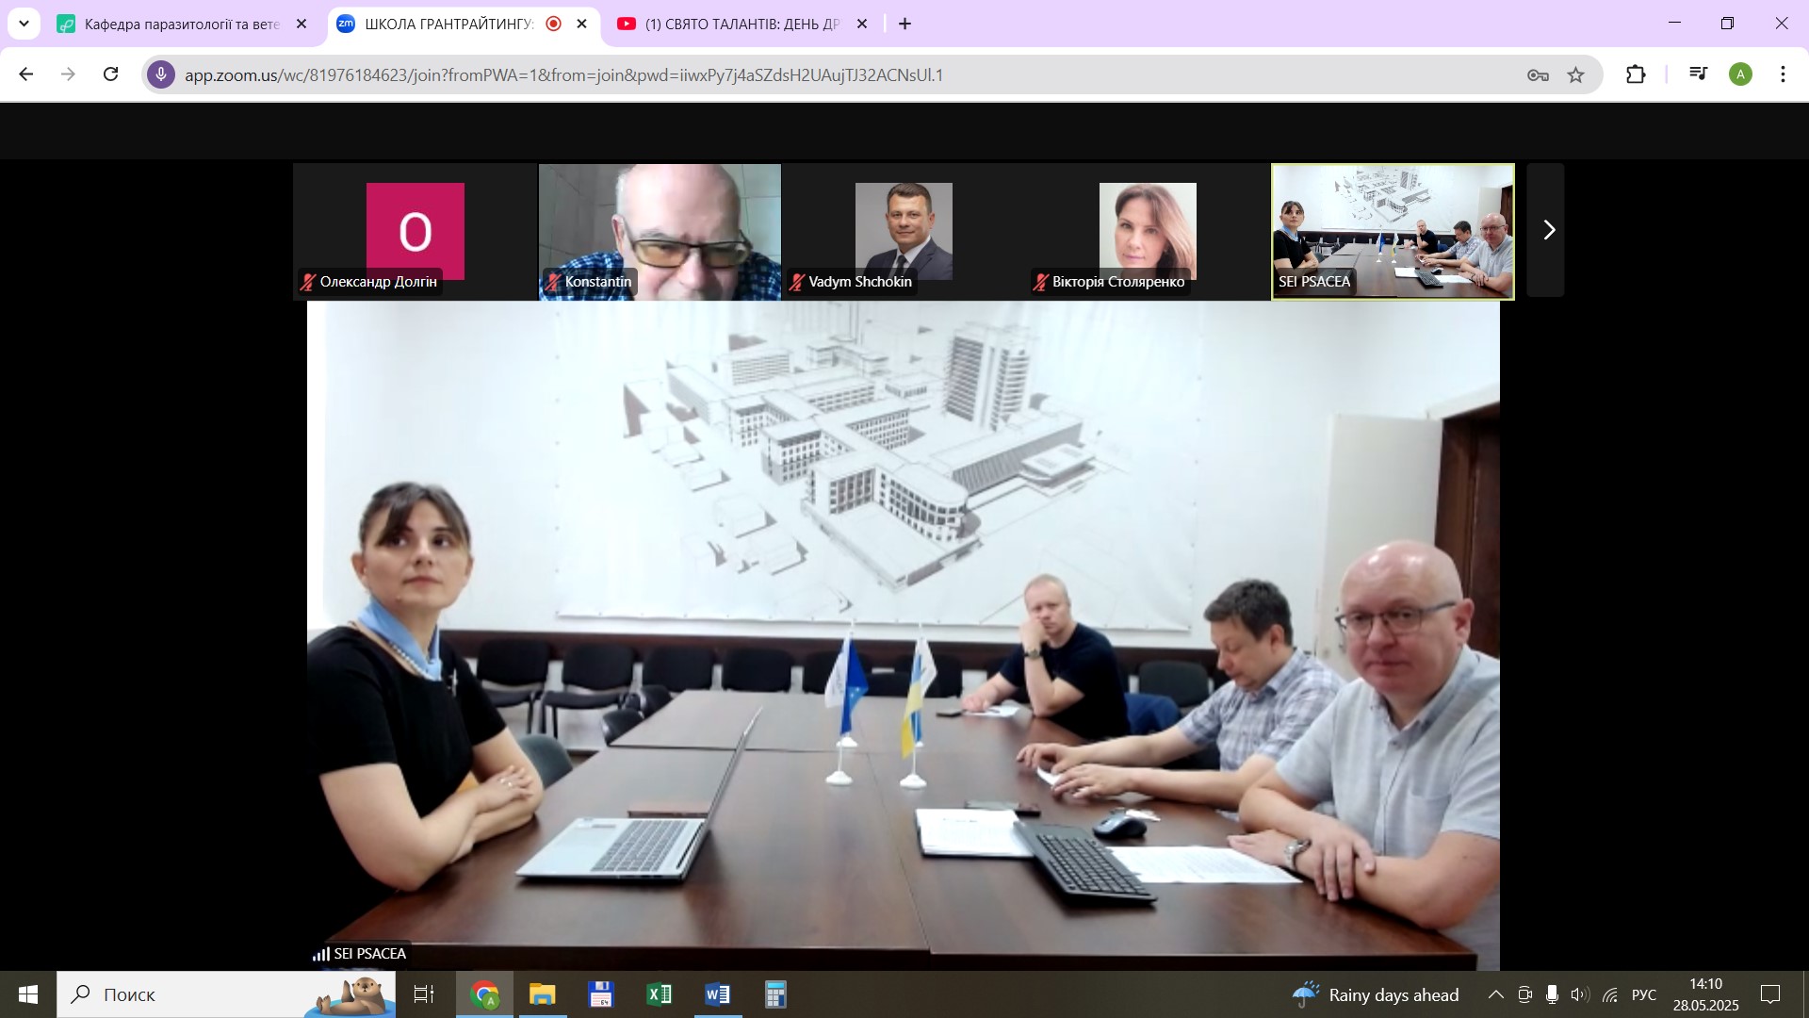Show next participants with the right arrow
The width and height of the screenshot is (1809, 1018).
[x=1546, y=230]
